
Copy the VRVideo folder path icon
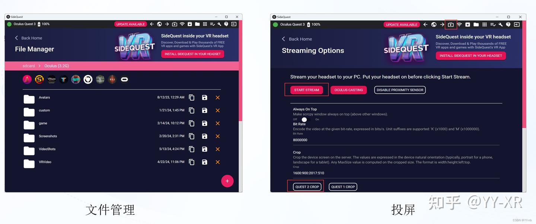click(x=192, y=162)
